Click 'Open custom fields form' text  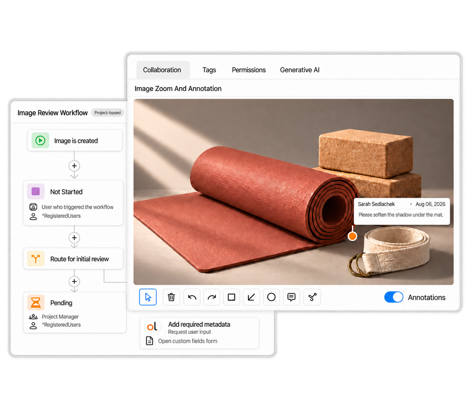click(188, 341)
